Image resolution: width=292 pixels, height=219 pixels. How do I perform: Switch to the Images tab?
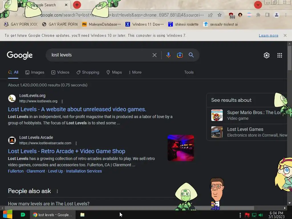click(35, 72)
